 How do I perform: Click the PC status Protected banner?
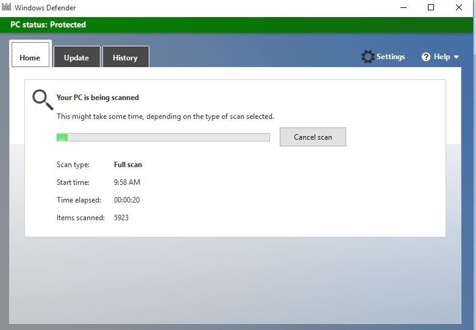(49, 25)
